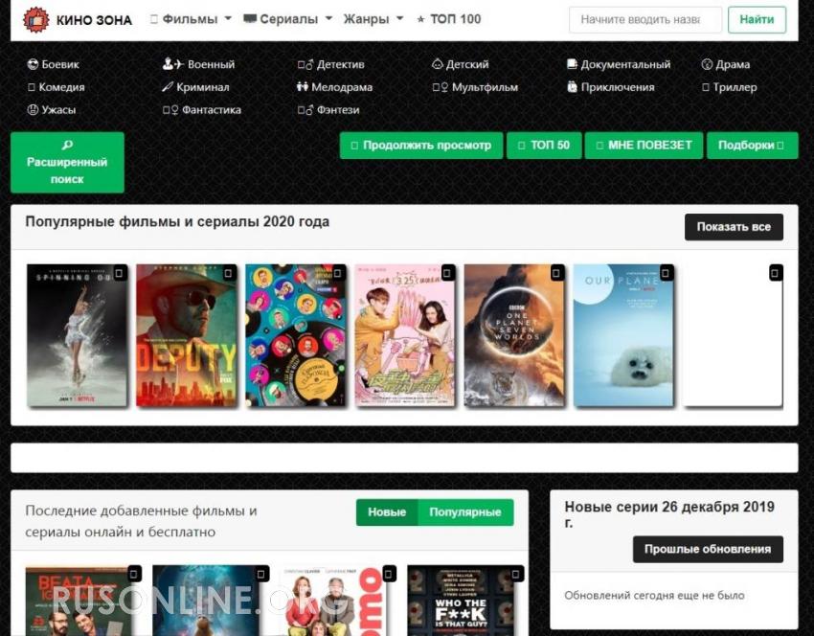
Task: Bookmark One Planet Seven Worlds via corner icon
Action: [x=556, y=273]
